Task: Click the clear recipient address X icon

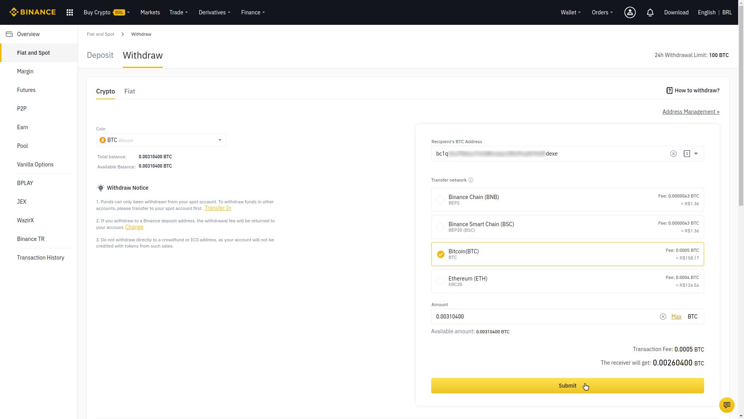Action: [x=673, y=154]
